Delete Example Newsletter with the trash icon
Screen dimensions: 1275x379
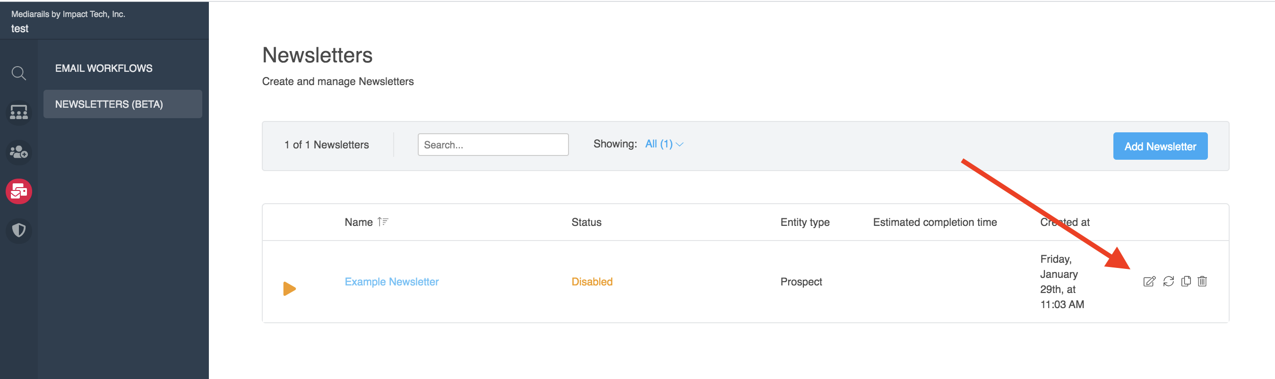tap(1202, 282)
